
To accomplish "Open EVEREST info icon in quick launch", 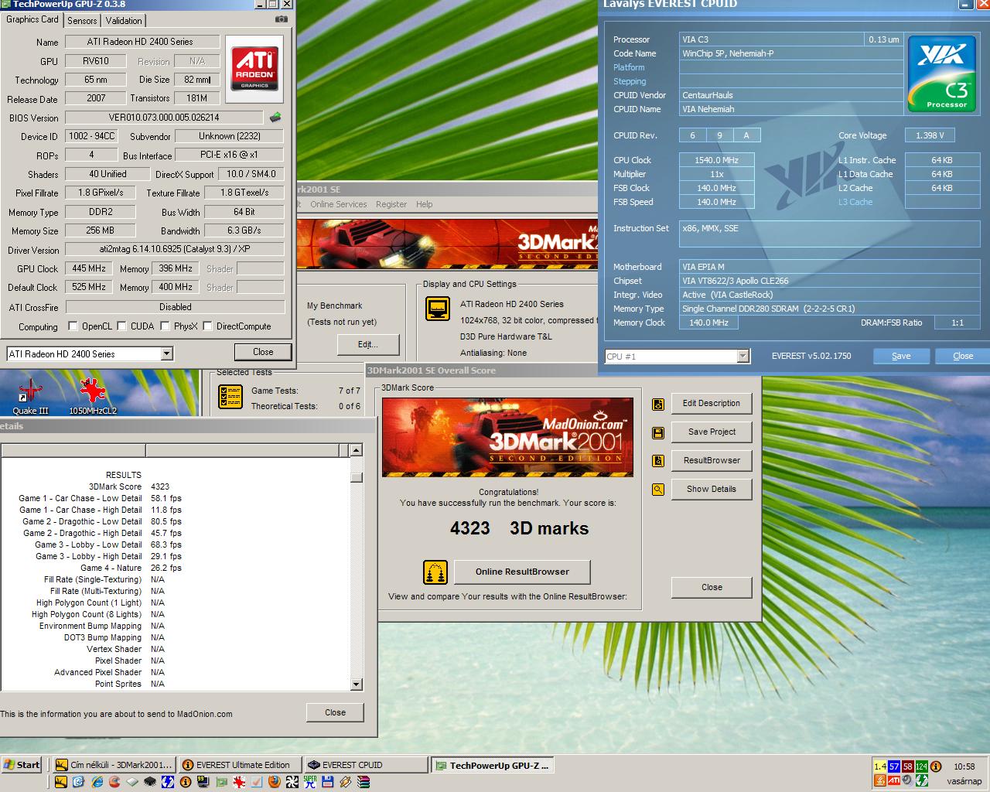I will tap(186, 782).
